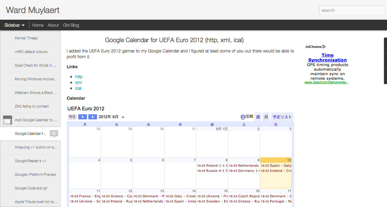The width and height of the screenshot is (387, 207).
Task: Open the Sidebar view dropdown
Action: tap(15, 25)
